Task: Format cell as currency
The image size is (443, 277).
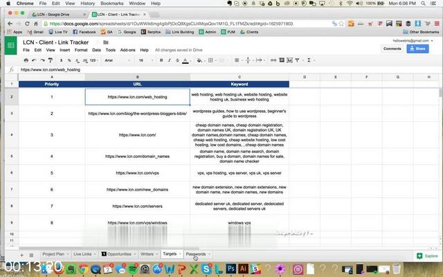Action: pos(61,60)
